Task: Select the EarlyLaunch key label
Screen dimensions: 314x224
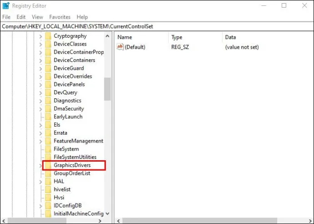Action: pyautogui.click(x=68, y=117)
